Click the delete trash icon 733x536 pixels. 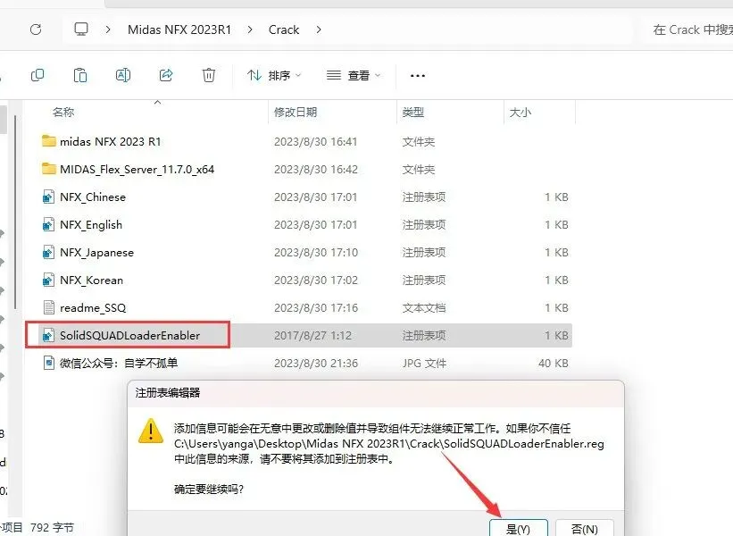click(x=209, y=75)
